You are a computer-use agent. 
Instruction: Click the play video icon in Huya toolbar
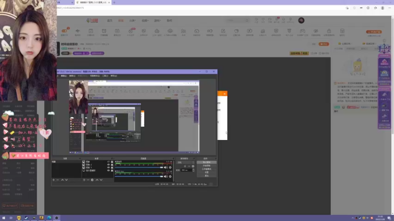pyautogui.click(x=250, y=32)
